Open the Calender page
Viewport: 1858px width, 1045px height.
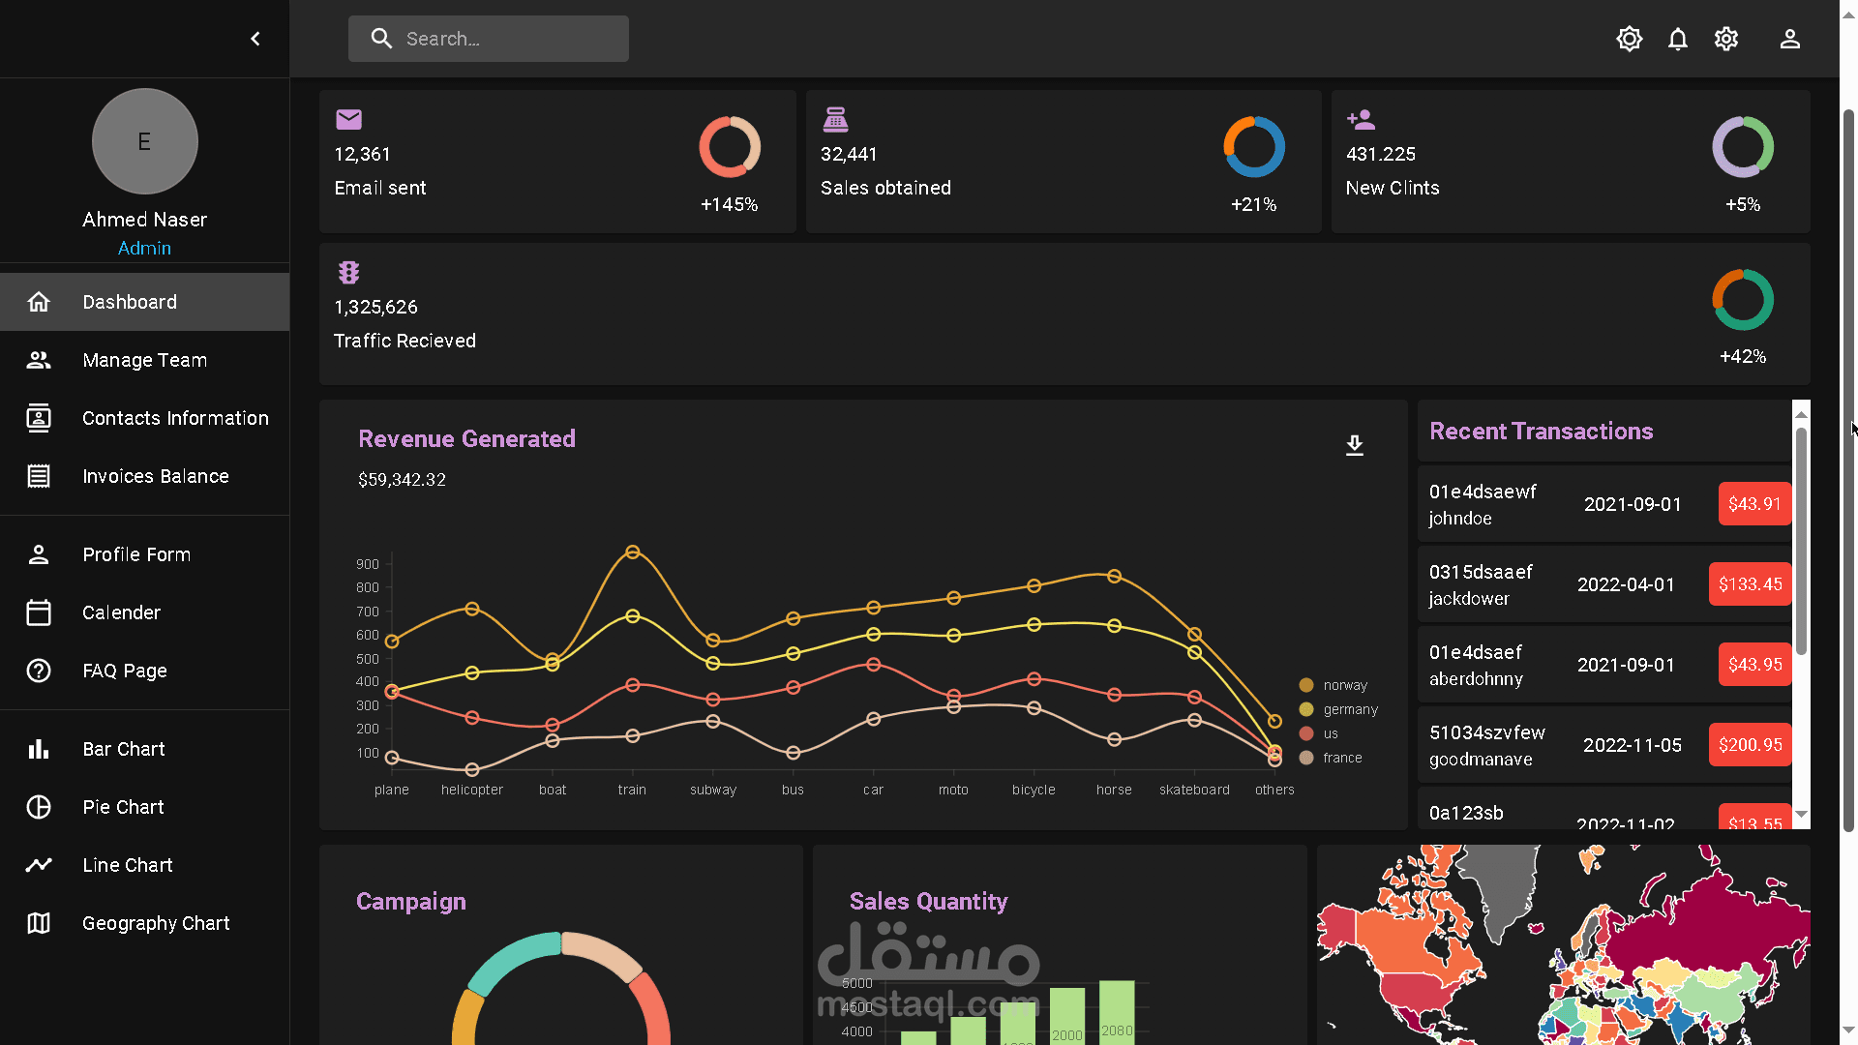tap(145, 612)
